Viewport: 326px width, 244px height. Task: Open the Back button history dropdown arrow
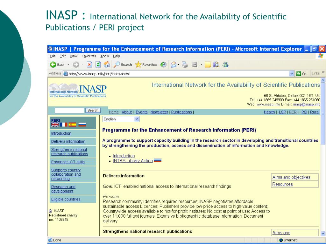(68, 65)
